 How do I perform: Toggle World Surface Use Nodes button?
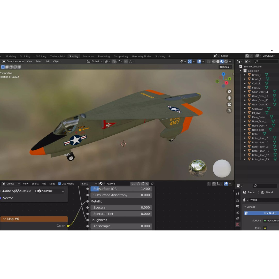(x=261, y=213)
